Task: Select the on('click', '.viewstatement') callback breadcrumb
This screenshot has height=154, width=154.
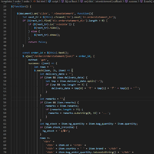Action: click(103, 1)
